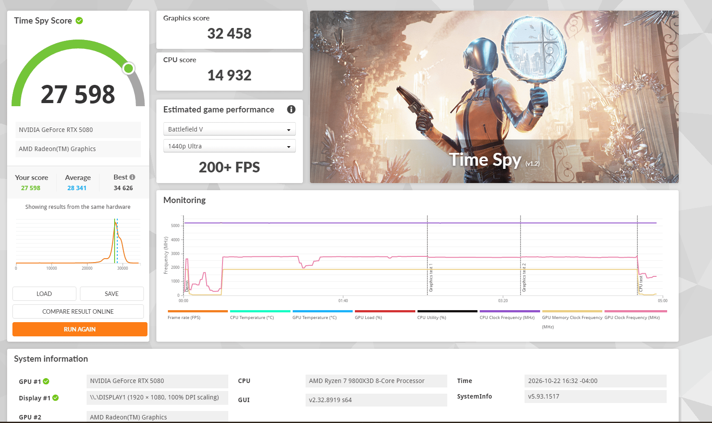712x423 pixels.
Task: Click the info icon next to Best
Action: pos(132,177)
